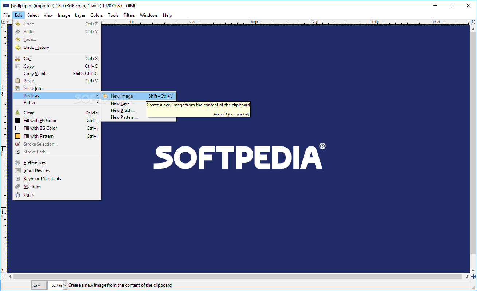Open the Modules manager
Screen dimensions: 477x291
[x=56, y=186]
